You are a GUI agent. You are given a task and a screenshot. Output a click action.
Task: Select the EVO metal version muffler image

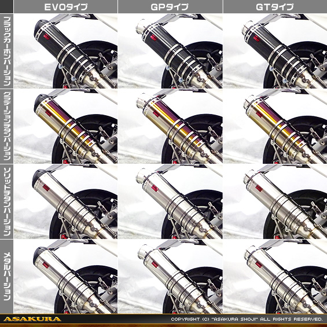click(66, 277)
